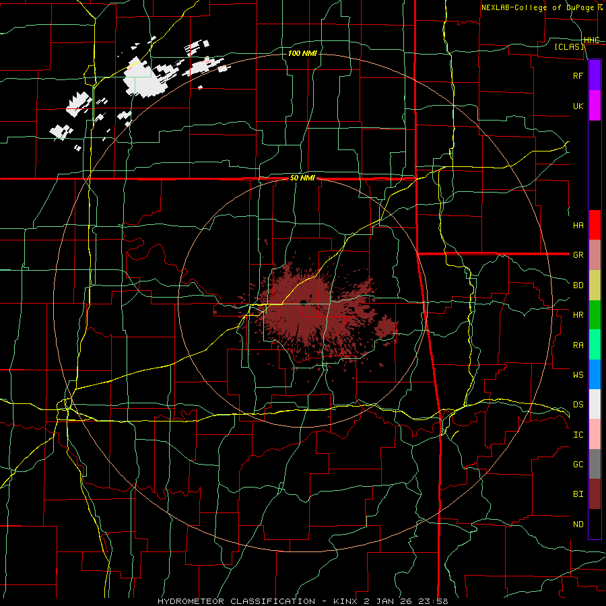Click the RA legend label

[578, 345]
